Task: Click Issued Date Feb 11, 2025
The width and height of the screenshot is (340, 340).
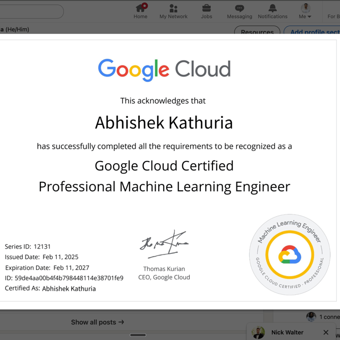Action: 41,257
